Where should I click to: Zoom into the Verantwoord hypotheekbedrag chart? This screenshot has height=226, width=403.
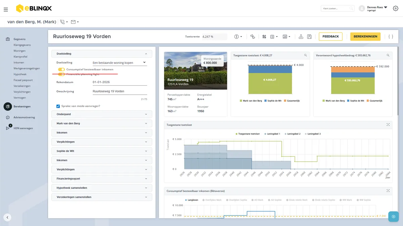[x=388, y=55]
